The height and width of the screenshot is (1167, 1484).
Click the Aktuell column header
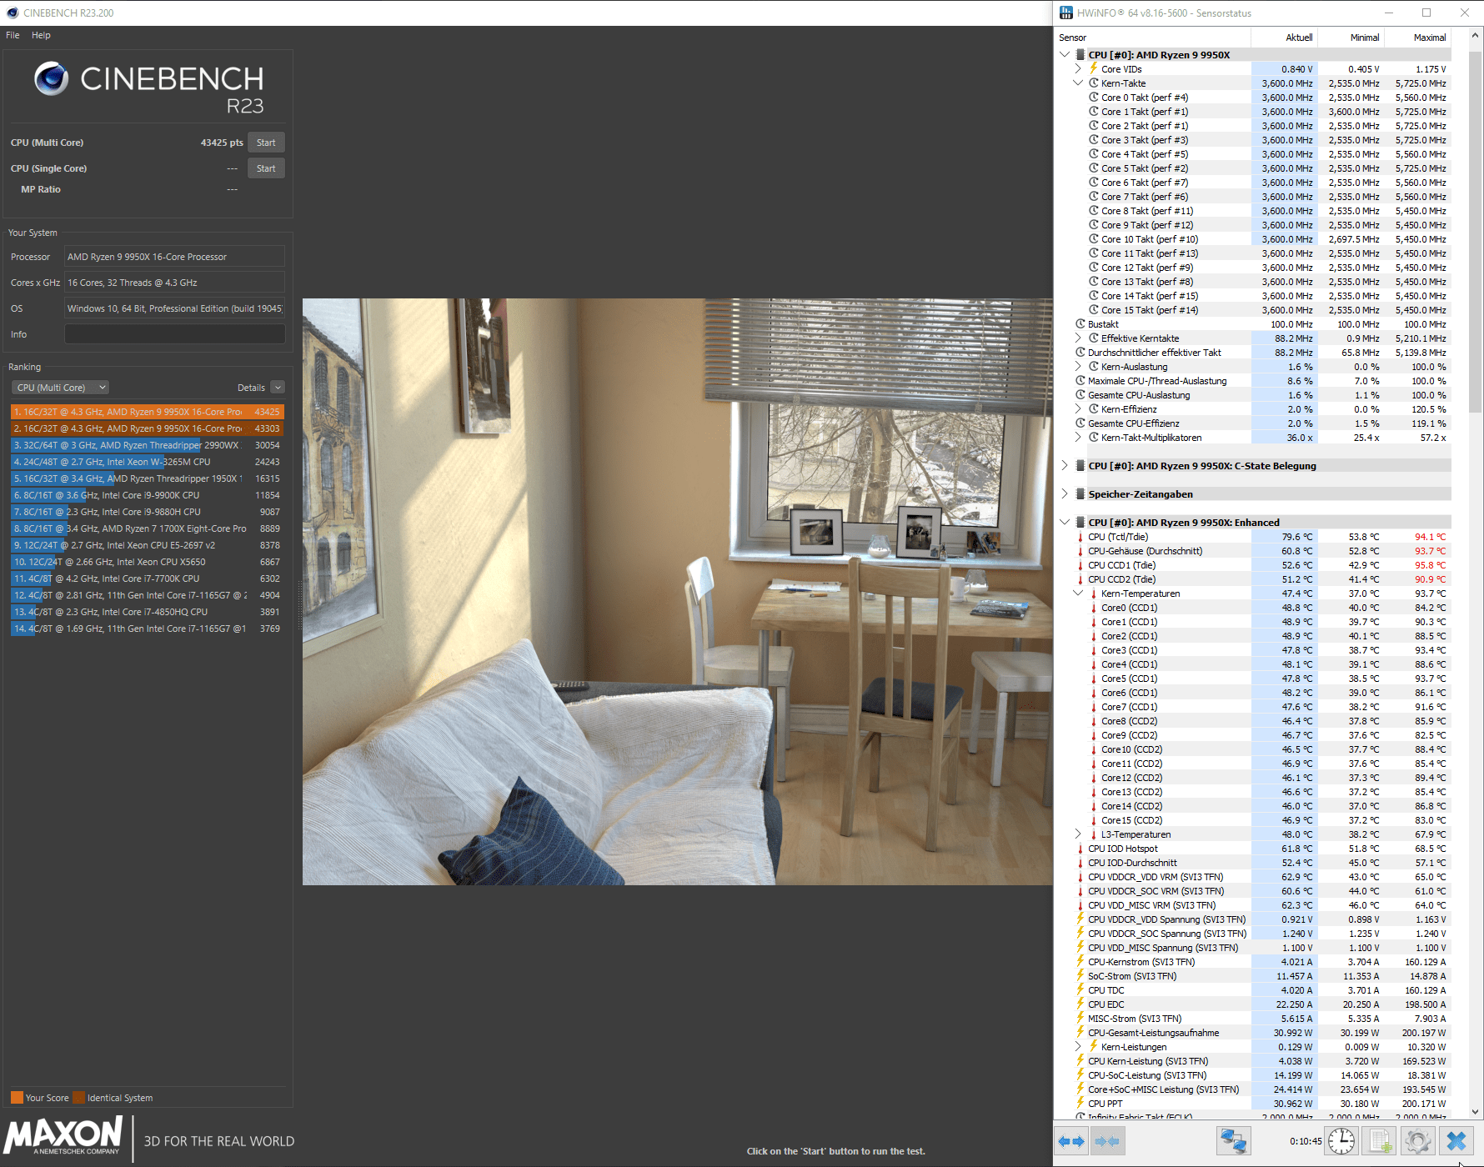click(1284, 38)
